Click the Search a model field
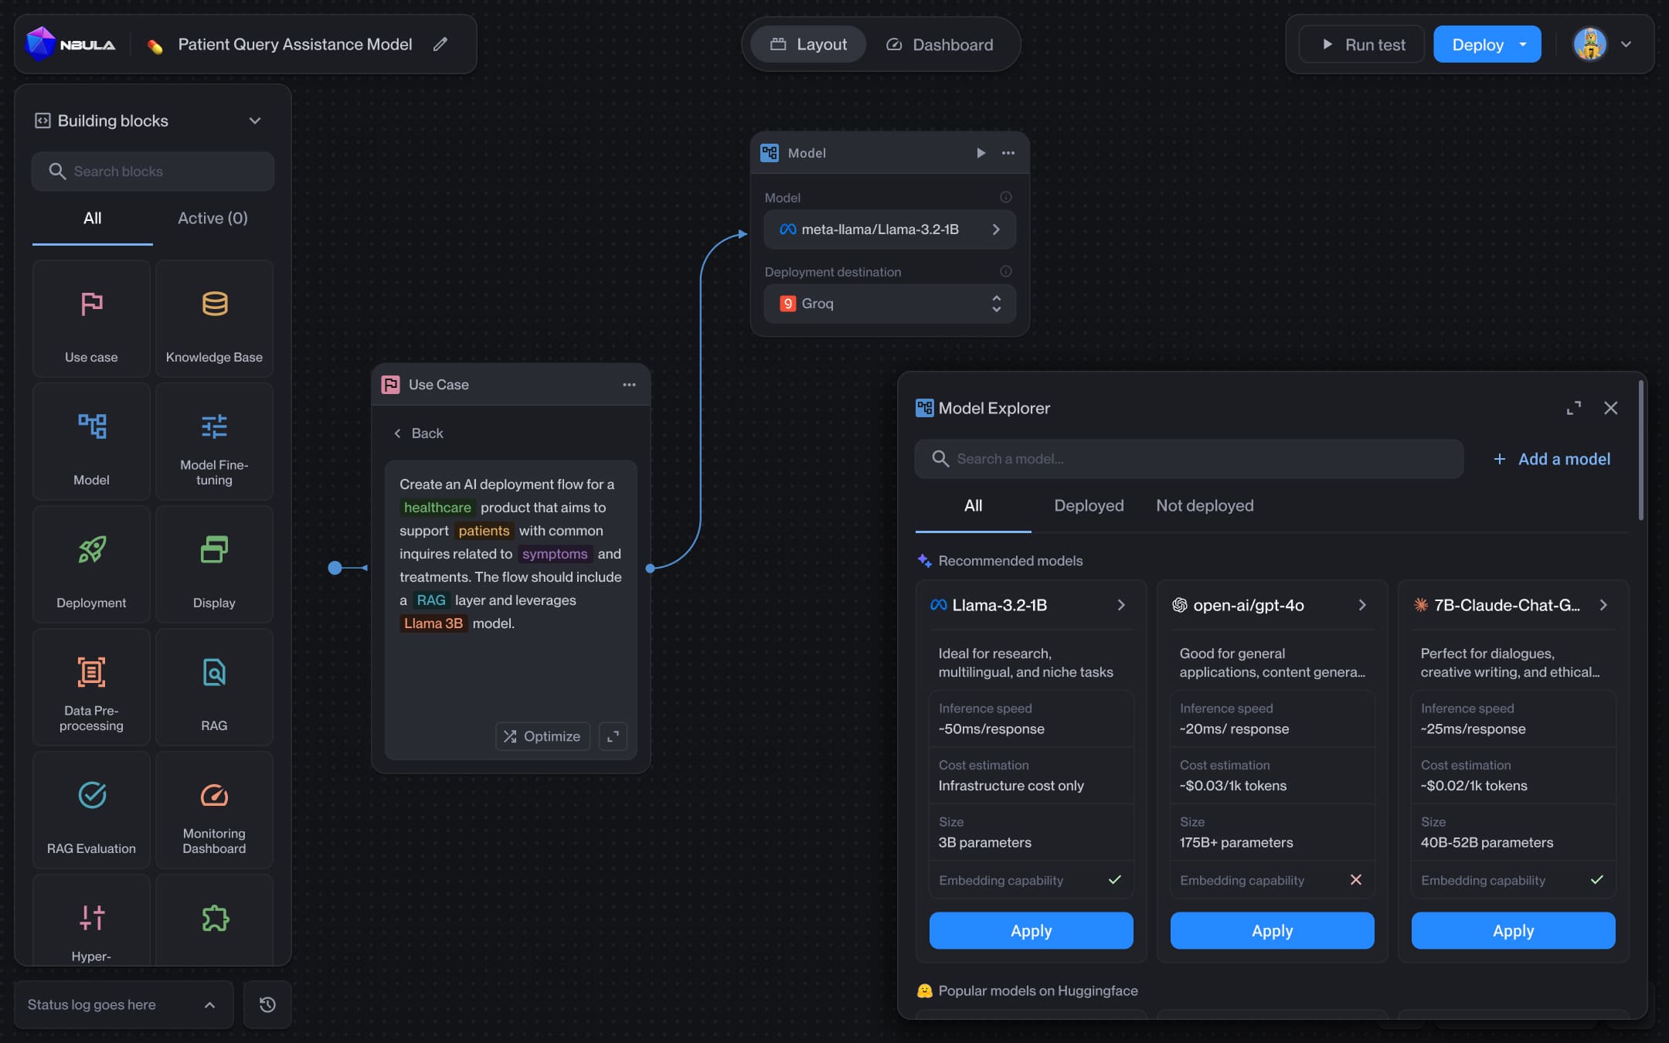 1188,459
